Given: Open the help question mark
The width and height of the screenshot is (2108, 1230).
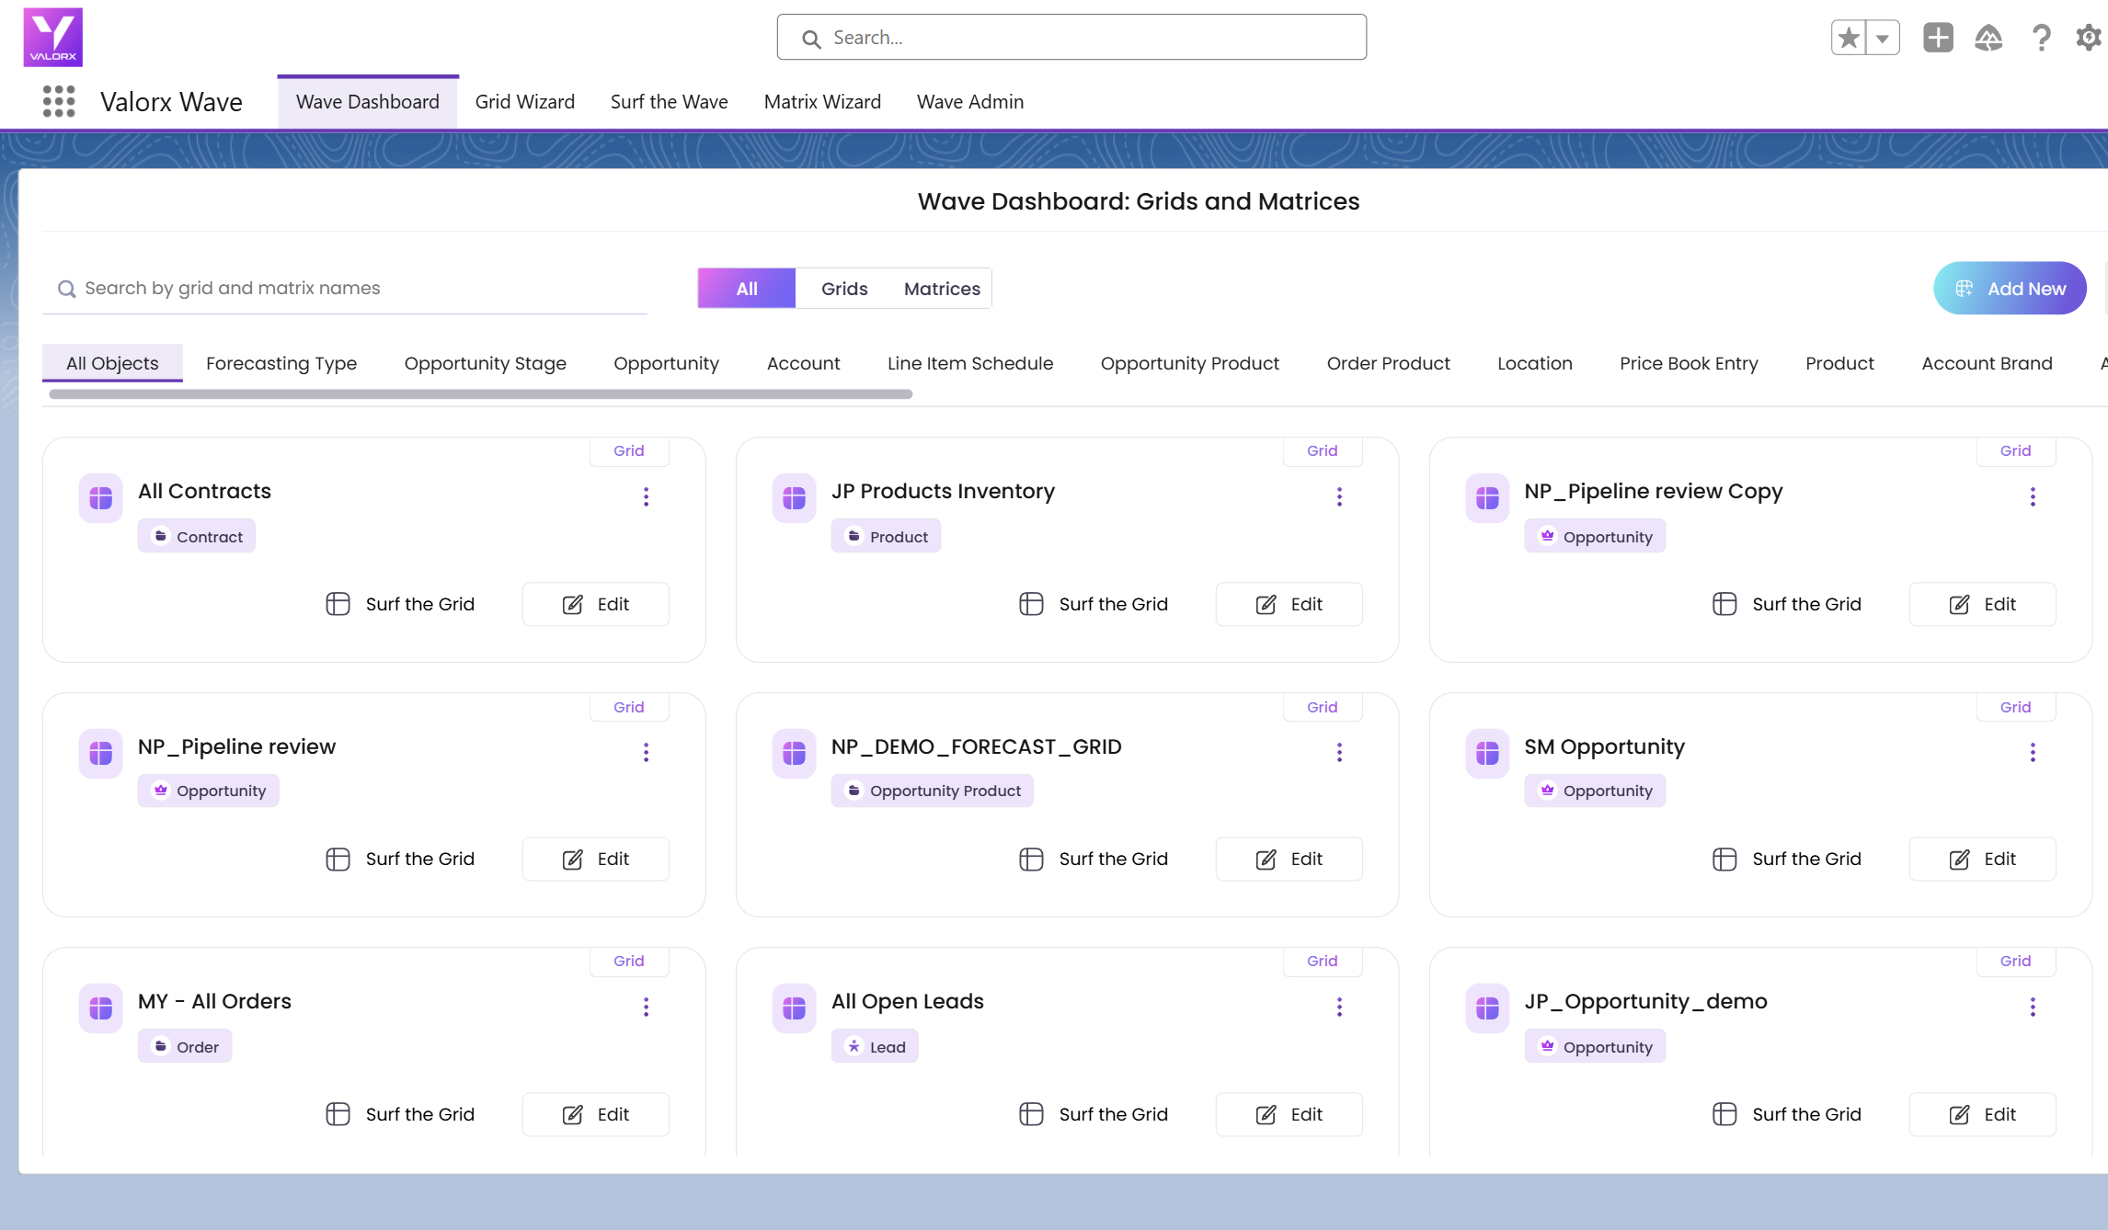Looking at the screenshot, I should point(2041,38).
